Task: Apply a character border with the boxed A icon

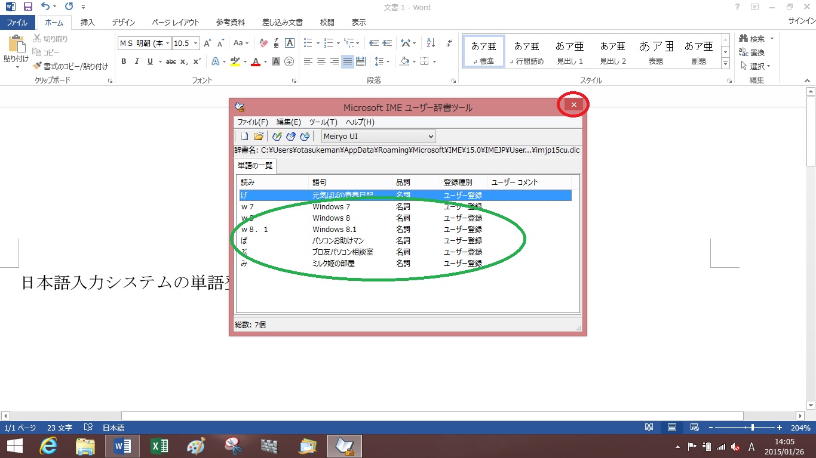Action: pos(290,43)
